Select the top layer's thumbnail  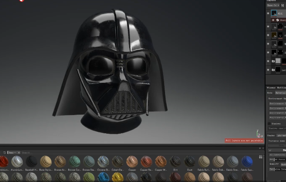(274, 13)
